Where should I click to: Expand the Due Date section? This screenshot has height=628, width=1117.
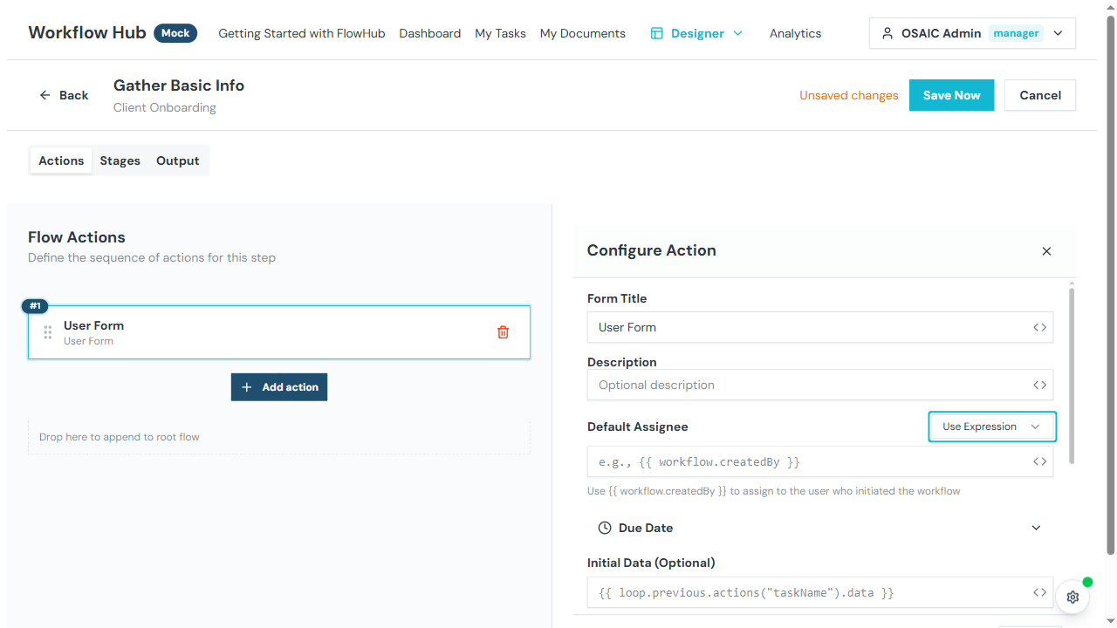pos(1036,528)
